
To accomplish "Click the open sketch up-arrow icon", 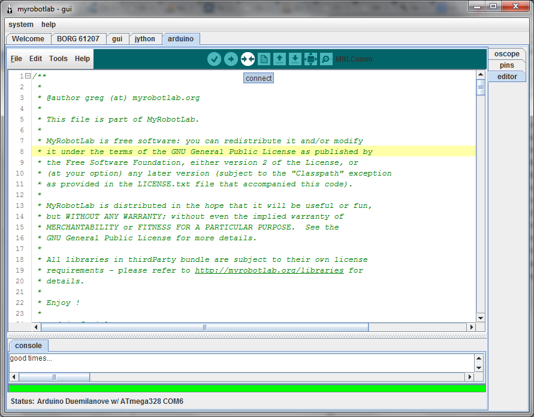I will [279, 59].
